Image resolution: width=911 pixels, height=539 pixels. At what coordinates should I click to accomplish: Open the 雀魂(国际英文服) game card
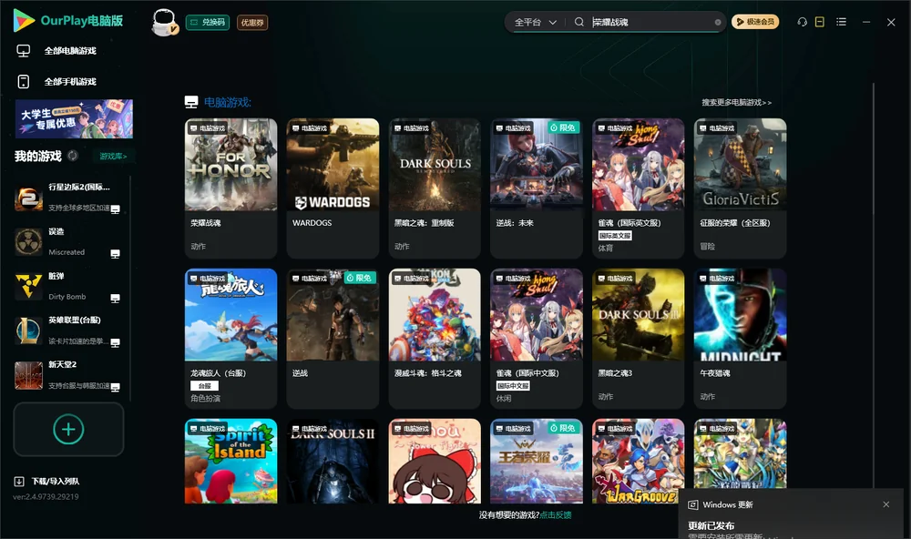638,188
